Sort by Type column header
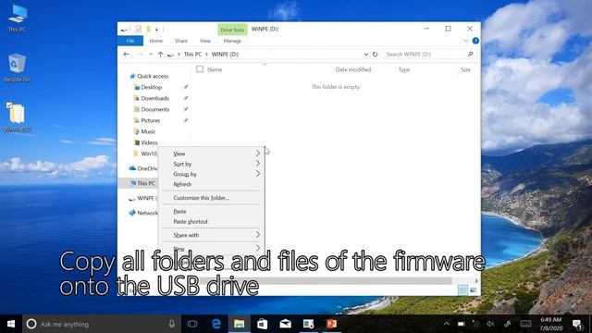Image resolution: width=592 pixels, height=333 pixels. click(x=404, y=69)
